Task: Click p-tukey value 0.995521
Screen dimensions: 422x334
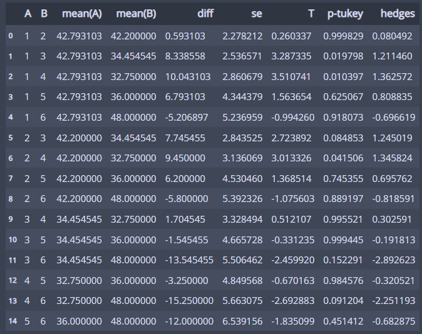Action: click(342, 220)
